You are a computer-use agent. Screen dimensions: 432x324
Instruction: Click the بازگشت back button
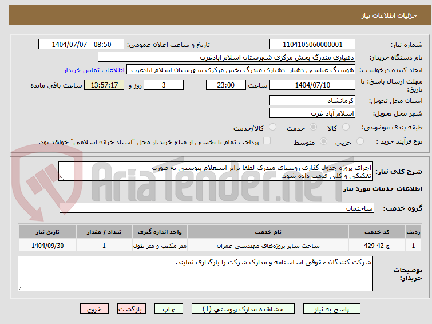[132, 309]
